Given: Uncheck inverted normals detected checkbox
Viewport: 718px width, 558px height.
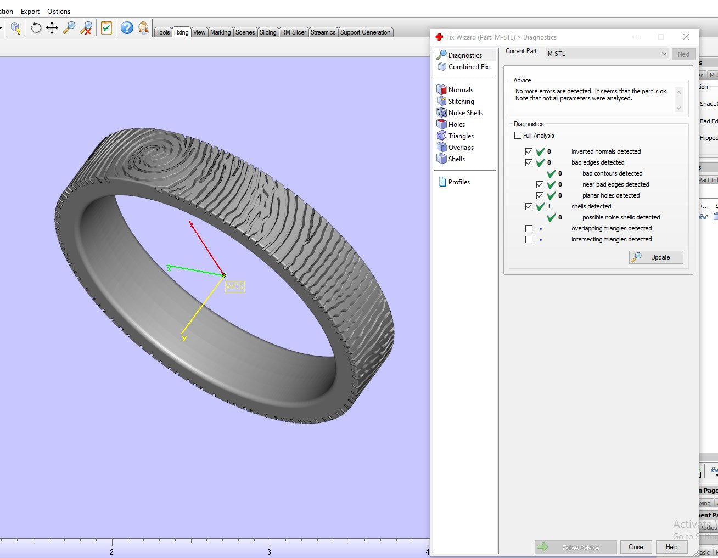Looking at the screenshot, I should point(529,151).
